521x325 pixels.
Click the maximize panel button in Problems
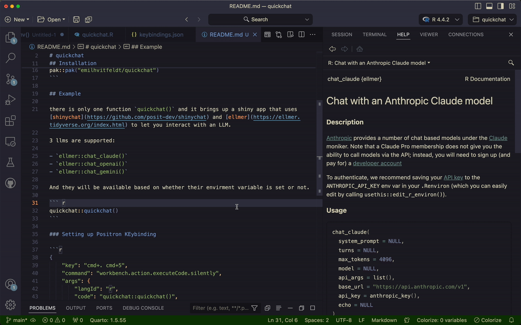pyautogui.click(x=313, y=308)
